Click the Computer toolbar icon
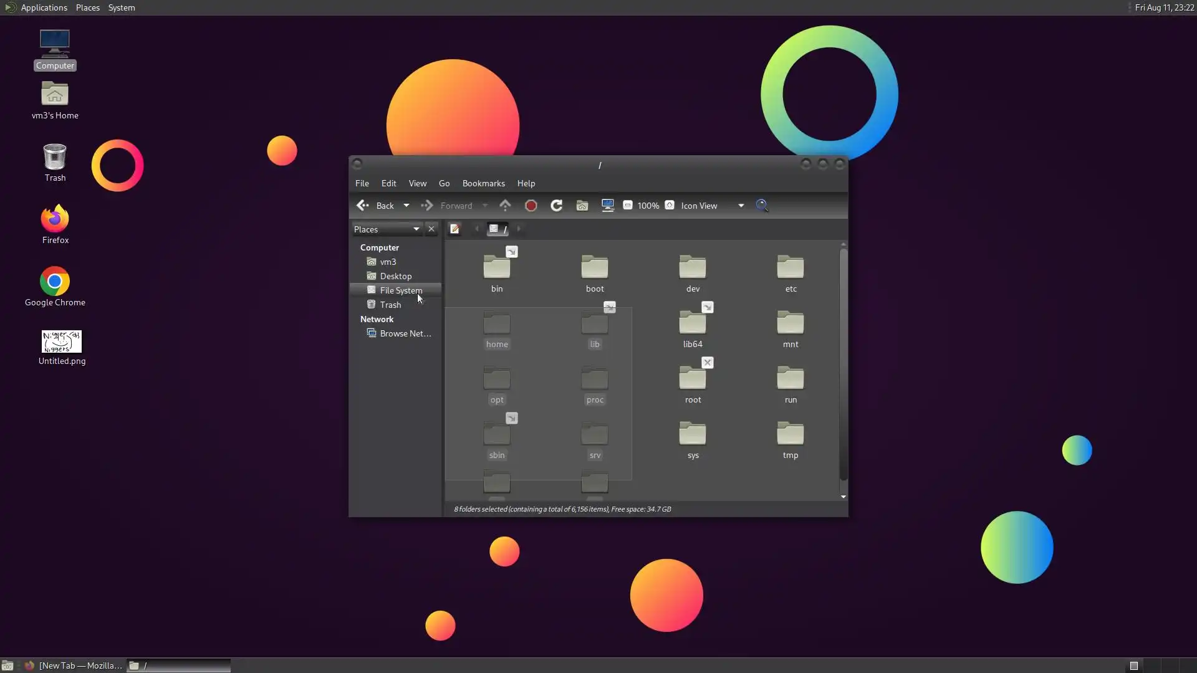This screenshot has height=673, width=1197. click(607, 206)
